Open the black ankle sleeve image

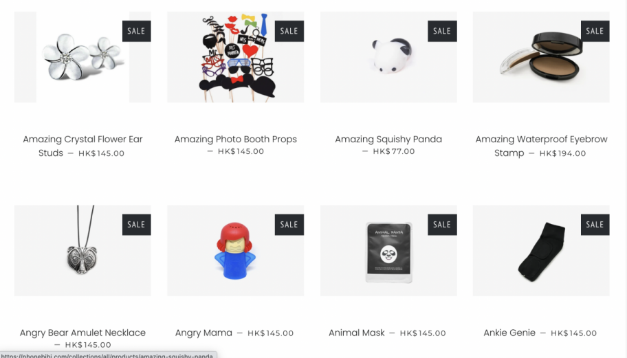(541, 251)
